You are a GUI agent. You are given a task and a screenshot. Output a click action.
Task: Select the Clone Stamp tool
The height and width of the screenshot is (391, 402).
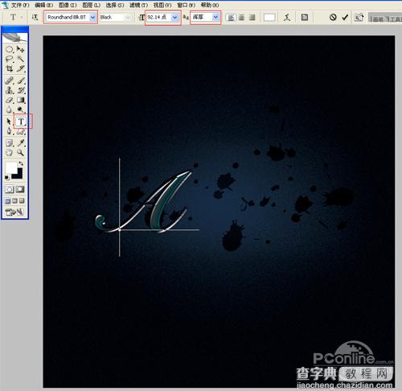pos(10,90)
